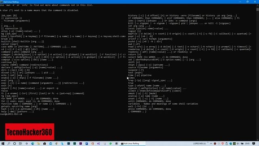Screen dimensions: 259x146
Task: Click the 'umask [-p] [-S] [mode]' line
Action: [x=142, y=93]
